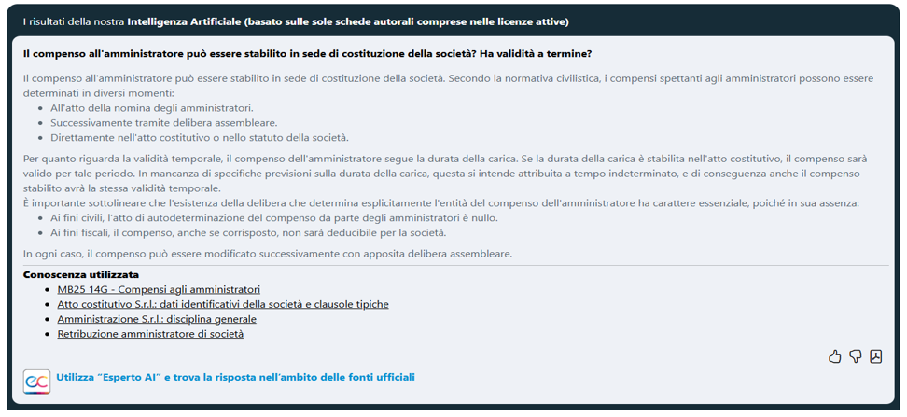This screenshot has height=417, width=907.
Task: Export the answer with the PDF icon
Action: click(875, 356)
